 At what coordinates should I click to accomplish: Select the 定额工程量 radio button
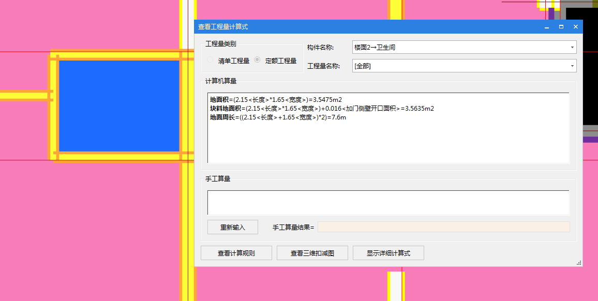click(x=257, y=59)
